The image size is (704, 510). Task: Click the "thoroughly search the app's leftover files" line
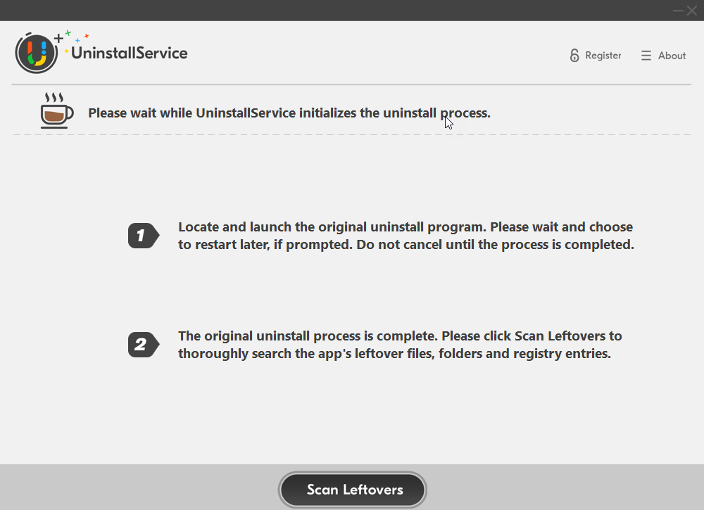coord(394,353)
